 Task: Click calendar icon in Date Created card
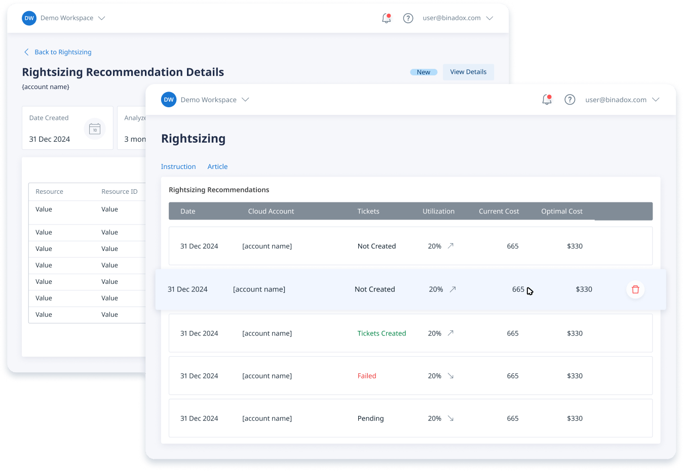[x=95, y=129]
